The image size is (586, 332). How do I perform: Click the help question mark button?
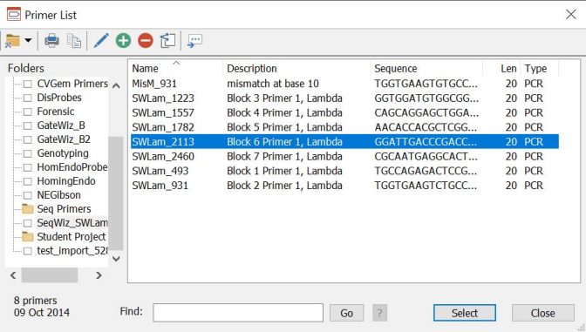click(379, 313)
